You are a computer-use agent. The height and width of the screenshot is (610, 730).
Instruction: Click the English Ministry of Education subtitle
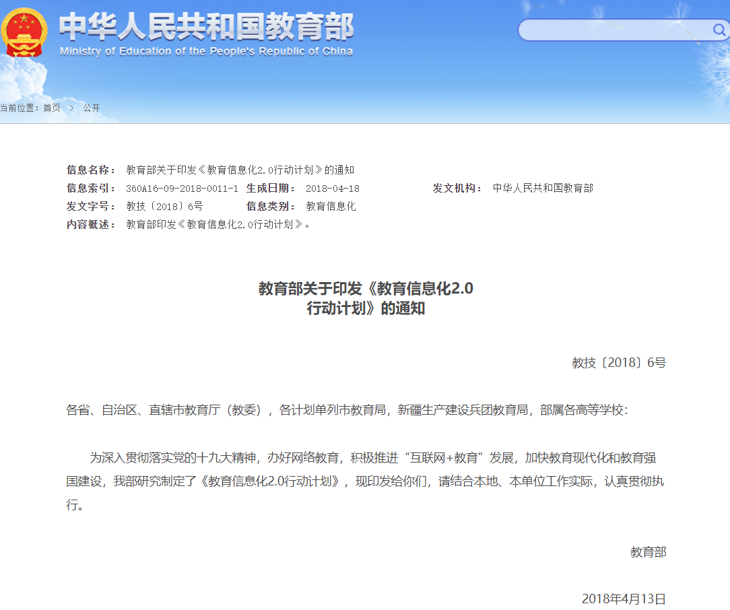[x=206, y=52]
